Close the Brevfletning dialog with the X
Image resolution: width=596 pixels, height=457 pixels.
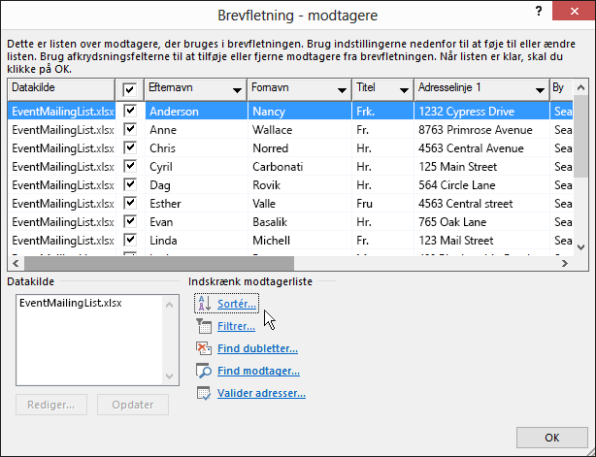pos(574,12)
